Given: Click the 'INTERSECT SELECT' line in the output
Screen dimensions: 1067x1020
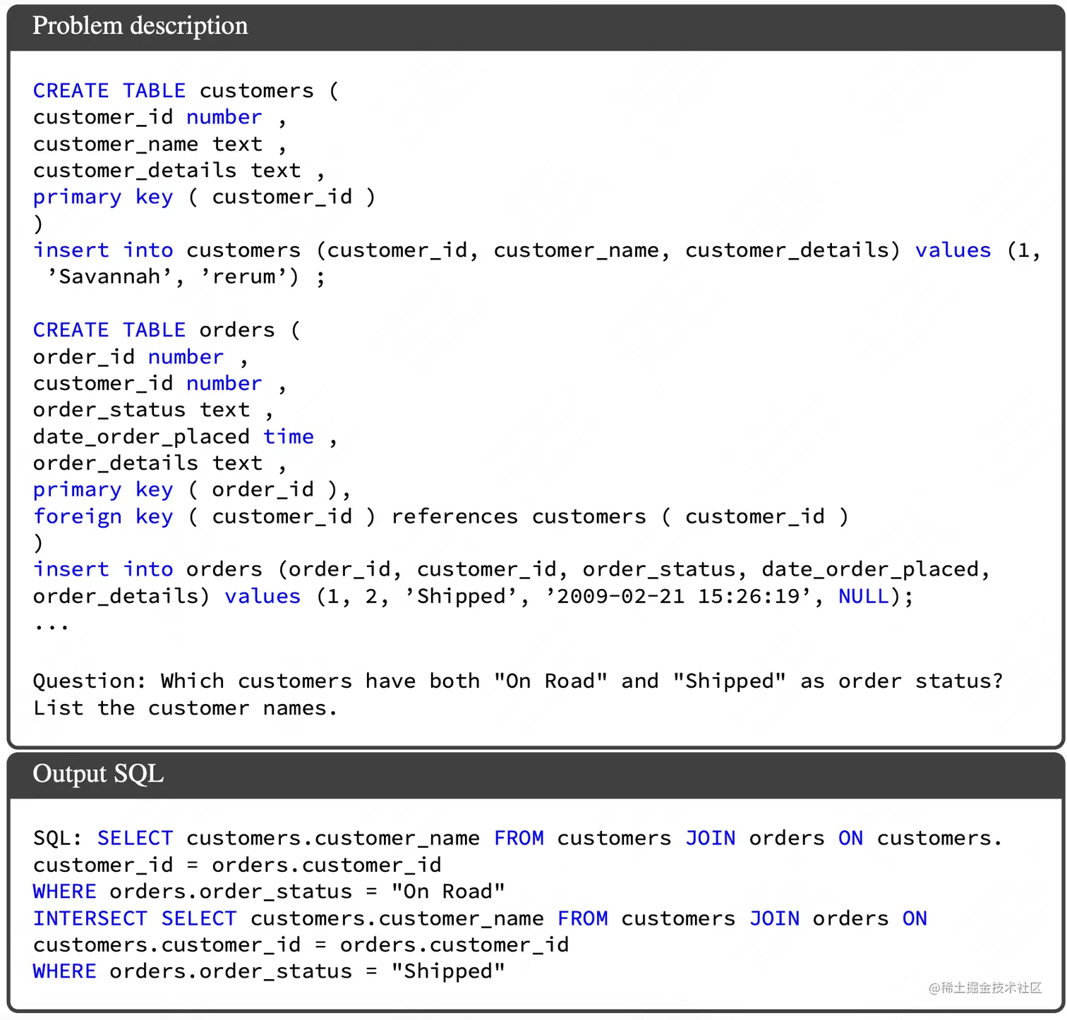Looking at the screenshot, I should 480,919.
